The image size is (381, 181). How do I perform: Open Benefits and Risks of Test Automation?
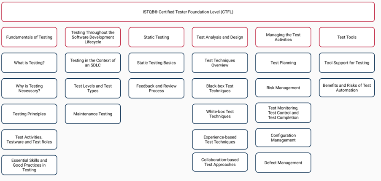point(346,88)
